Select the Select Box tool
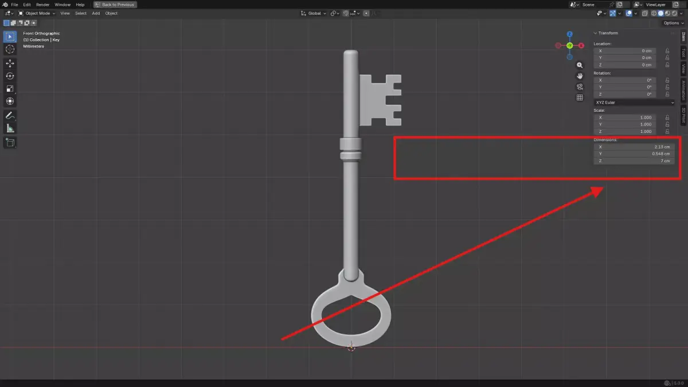Viewport: 688px width, 387px height. 10,37
